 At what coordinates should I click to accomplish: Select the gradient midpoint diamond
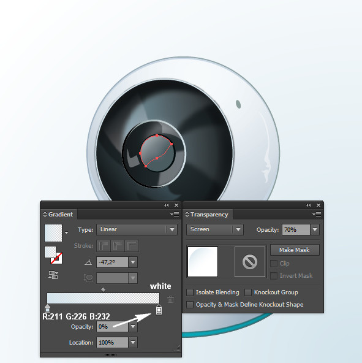103,289
